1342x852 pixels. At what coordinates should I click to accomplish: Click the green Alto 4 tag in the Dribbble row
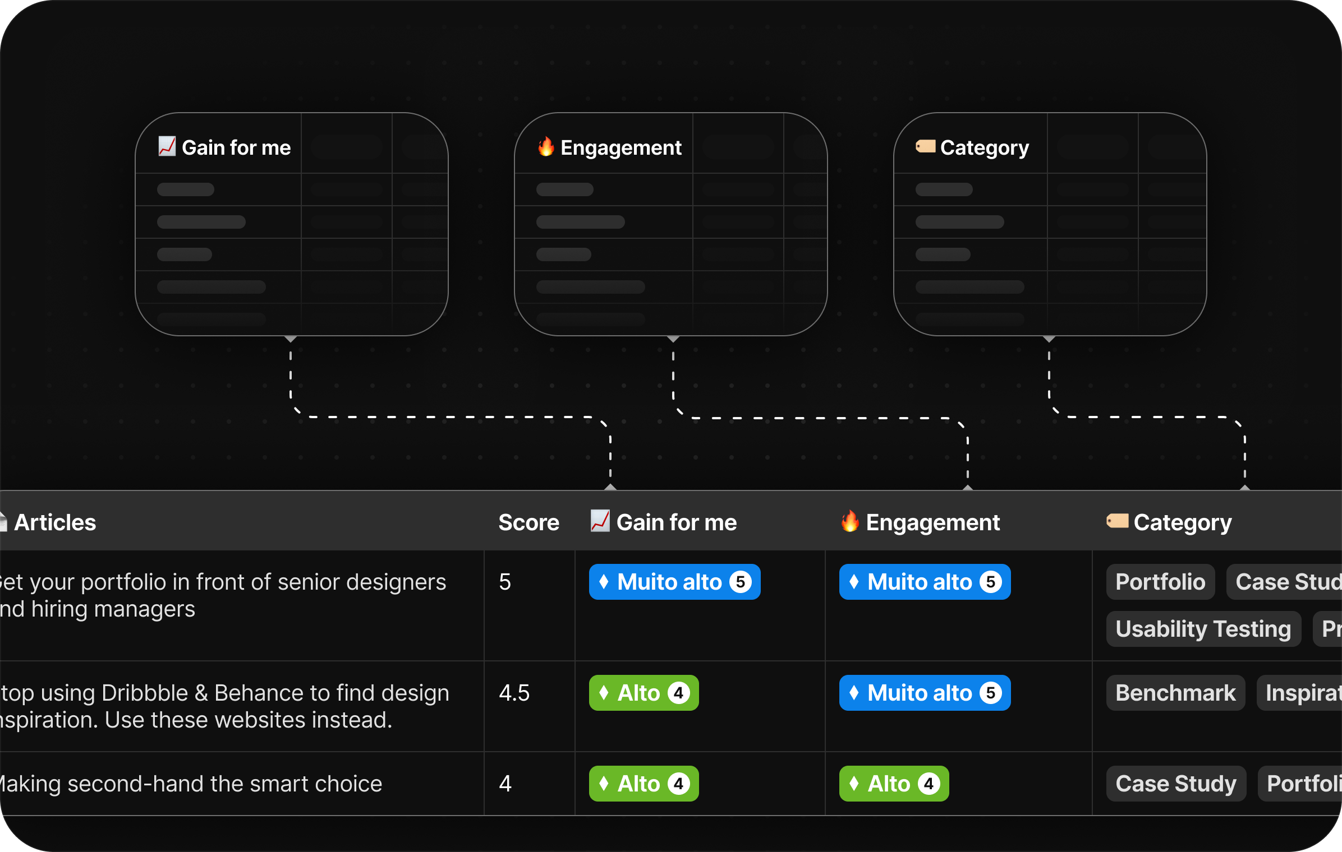644,693
